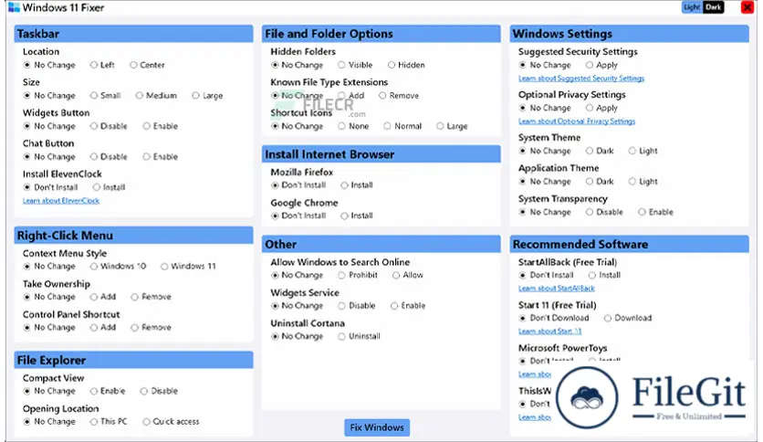
Task: Choose Small taskbar Size
Action: click(x=105, y=95)
